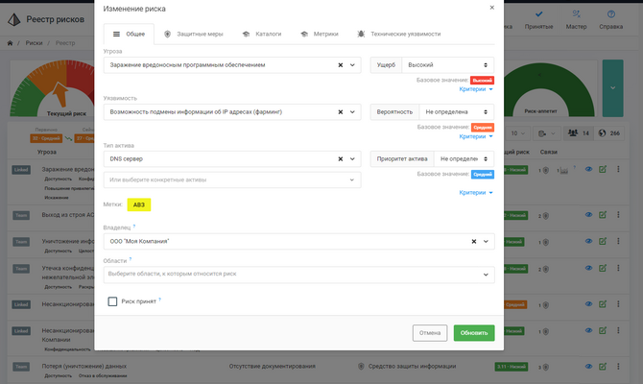
Task: Open the filter dropdown beside page size
Action: coord(547,133)
